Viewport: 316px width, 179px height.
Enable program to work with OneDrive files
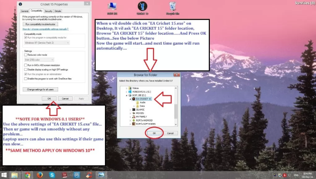pyautogui.click(x=25, y=79)
